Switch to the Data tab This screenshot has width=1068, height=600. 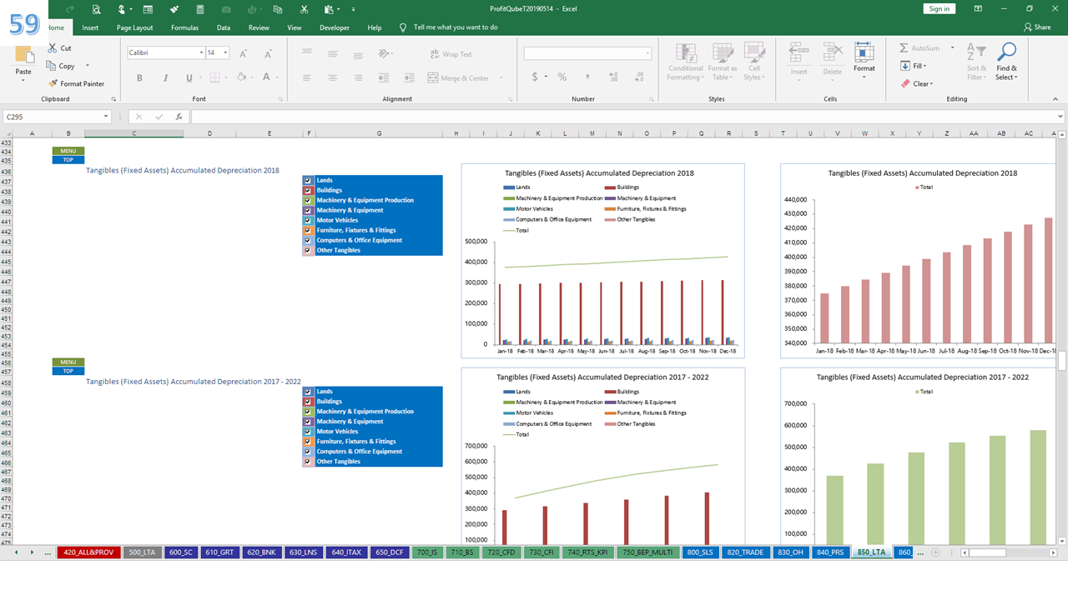click(224, 27)
